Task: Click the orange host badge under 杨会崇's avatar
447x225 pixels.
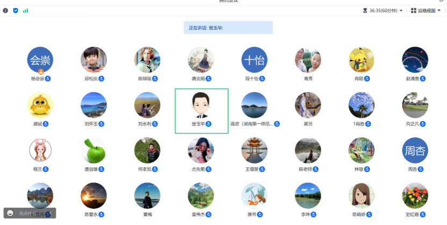Action: point(40,72)
